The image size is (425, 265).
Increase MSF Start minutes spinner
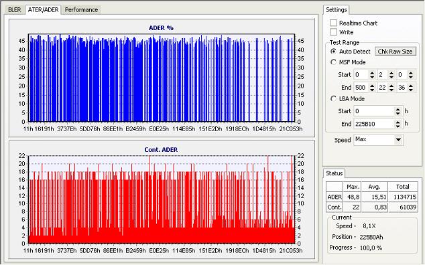(x=372, y=73)
